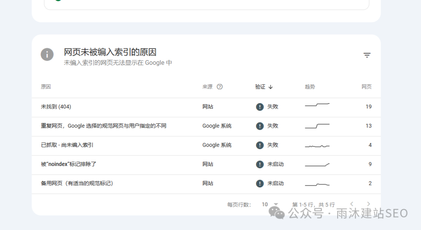
Task: Go to the previous page of results
Action: 352,204
